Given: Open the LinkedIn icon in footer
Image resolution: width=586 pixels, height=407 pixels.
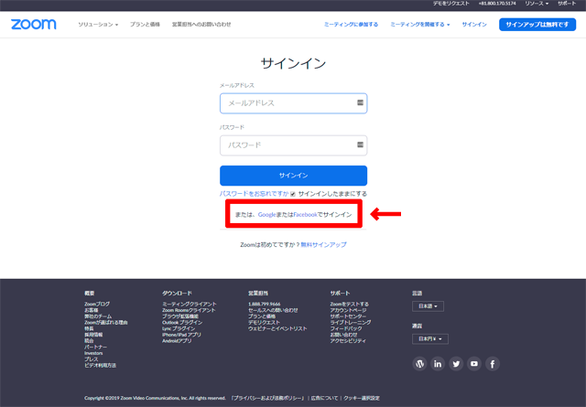Looking at the screenshot, I should (x=438, y=364).
